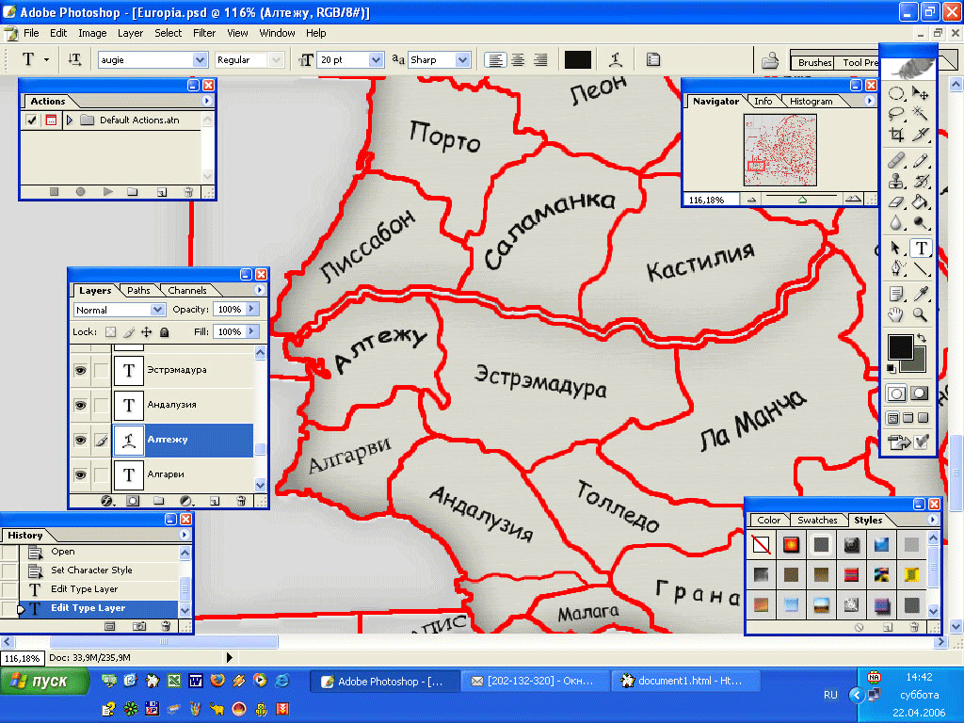Toggle visibility of Алгарви layer
The height and width of the screenshot is (723, 964).
point(80,474)
